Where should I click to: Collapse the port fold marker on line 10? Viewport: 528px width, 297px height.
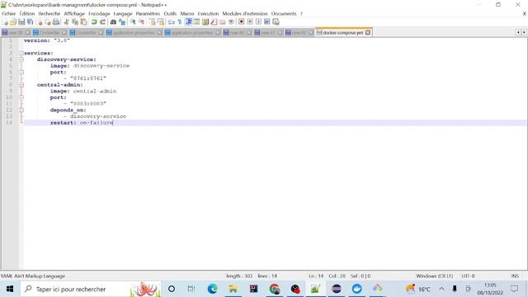tap(21, 97)
